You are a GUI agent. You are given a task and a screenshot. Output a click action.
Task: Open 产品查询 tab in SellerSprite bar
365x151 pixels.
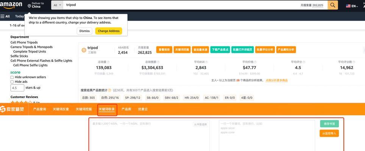[x=40, y=109]
